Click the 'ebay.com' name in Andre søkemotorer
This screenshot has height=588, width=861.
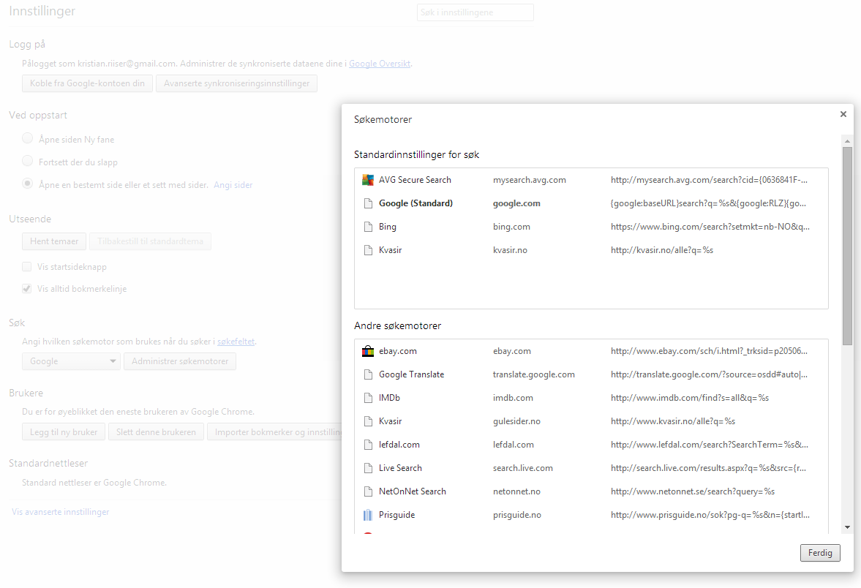[x=397, y=351]
